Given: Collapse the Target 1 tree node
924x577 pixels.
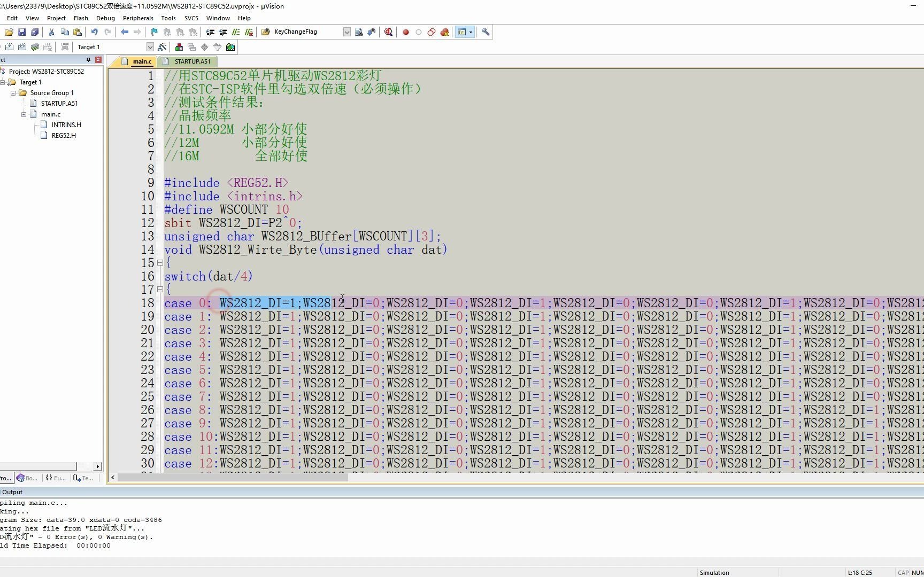Looking at the screenshot, I should coord(3,82).
